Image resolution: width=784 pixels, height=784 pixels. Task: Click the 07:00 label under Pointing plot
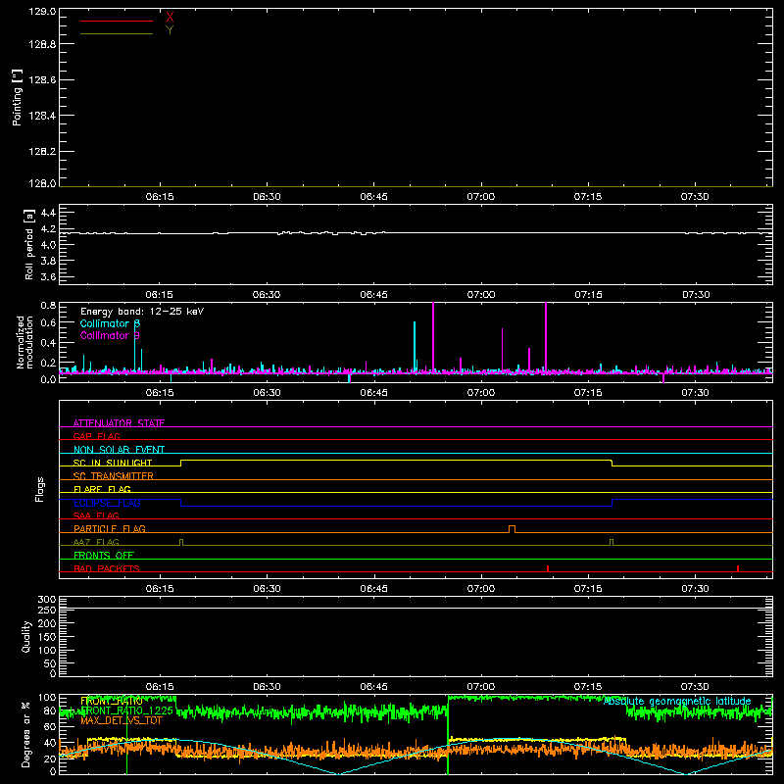point(481,197)
